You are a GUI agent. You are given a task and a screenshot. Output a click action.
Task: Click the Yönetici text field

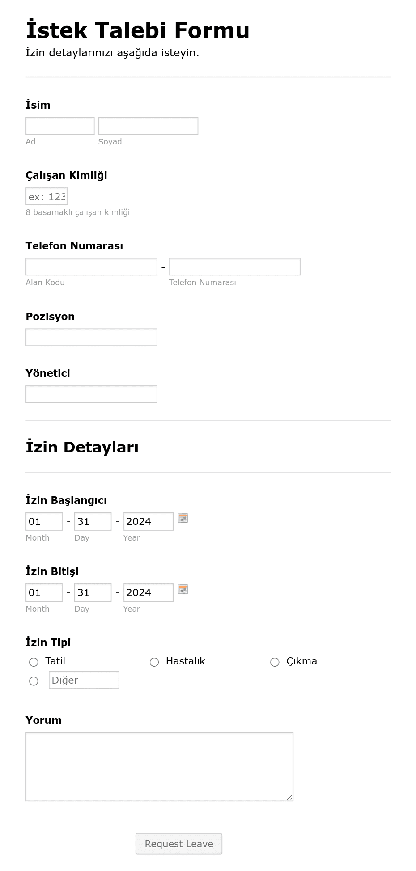(91, 394)
